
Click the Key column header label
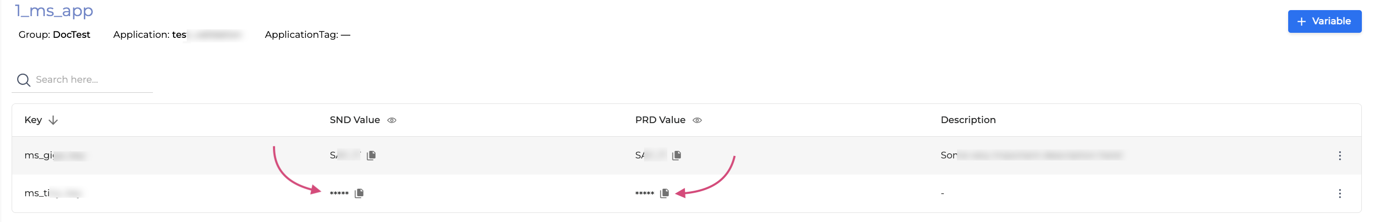point(33,120)
